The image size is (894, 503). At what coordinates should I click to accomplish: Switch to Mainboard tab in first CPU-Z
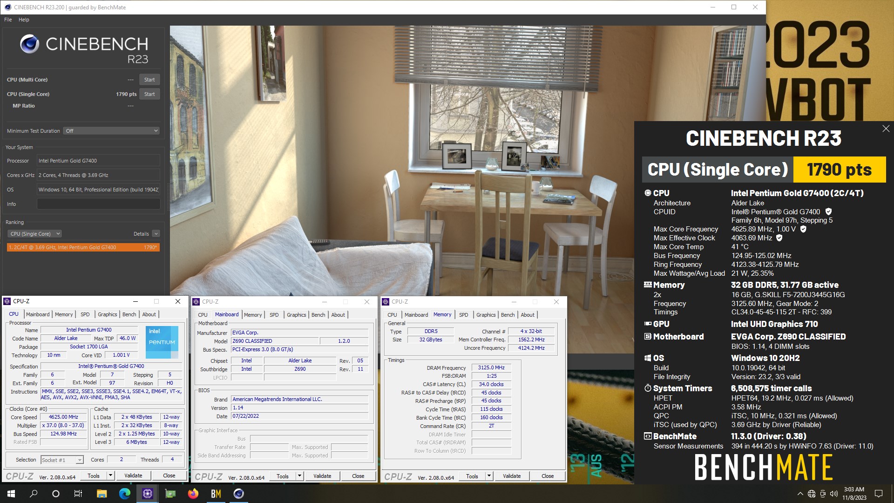click(x=38, y=314)
